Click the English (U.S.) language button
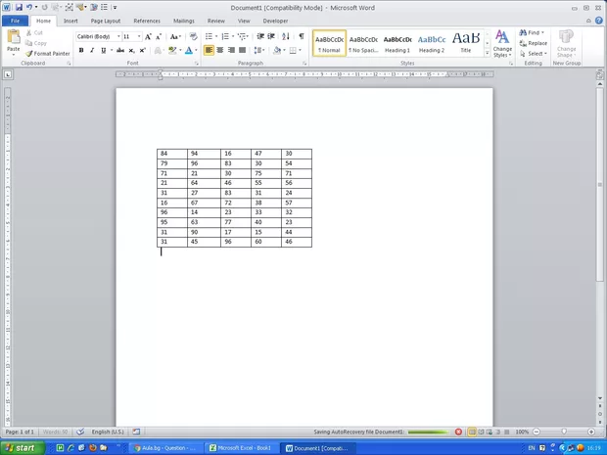 108,432
